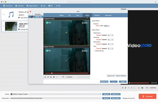This screenshot has width=158, height=102.
Task: Open the Watermark tab
Action: point(108,15)
